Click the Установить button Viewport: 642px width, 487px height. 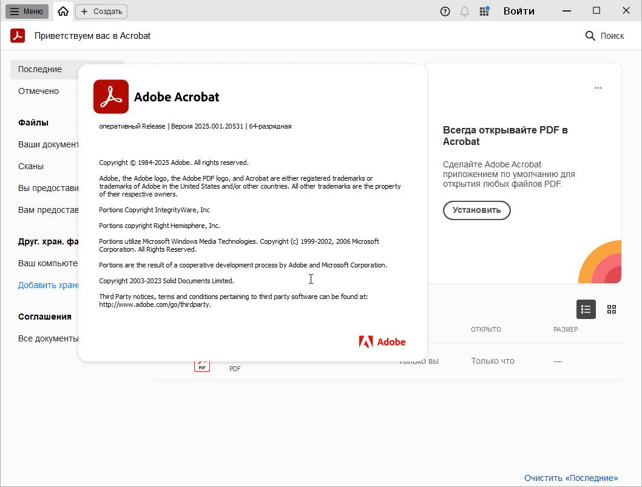tap(476, 210)
